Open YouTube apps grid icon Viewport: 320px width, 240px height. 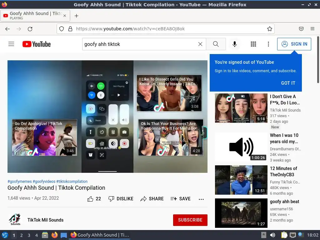tap(253, 44)
